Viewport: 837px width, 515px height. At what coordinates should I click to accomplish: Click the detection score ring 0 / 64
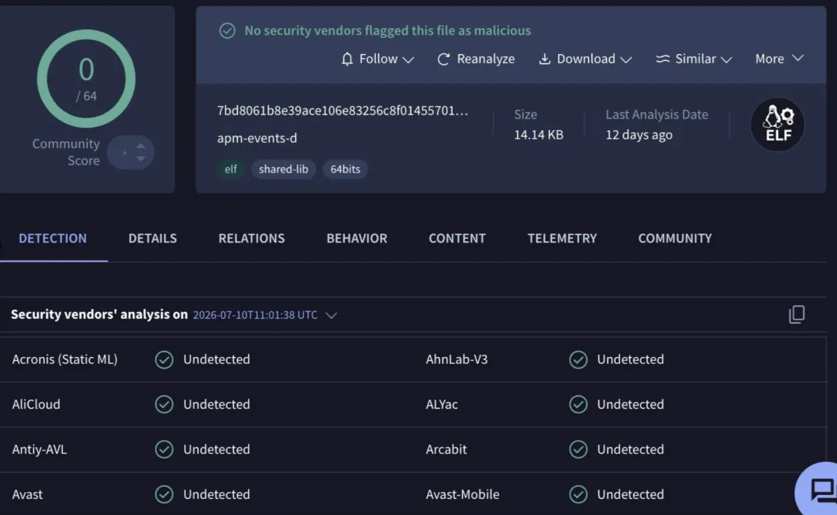pos(86,78)
